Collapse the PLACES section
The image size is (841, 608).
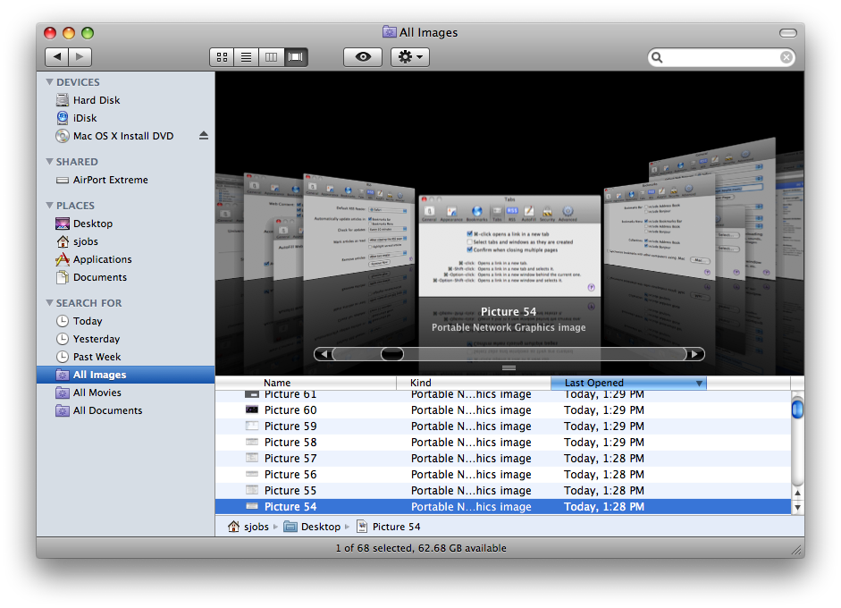click(x=49, y=206)
